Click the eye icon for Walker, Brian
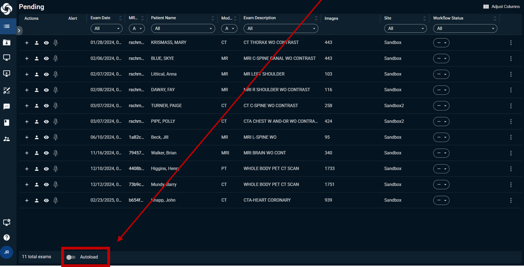Screen dimensions: 524x267 click(x=46, y=153)
